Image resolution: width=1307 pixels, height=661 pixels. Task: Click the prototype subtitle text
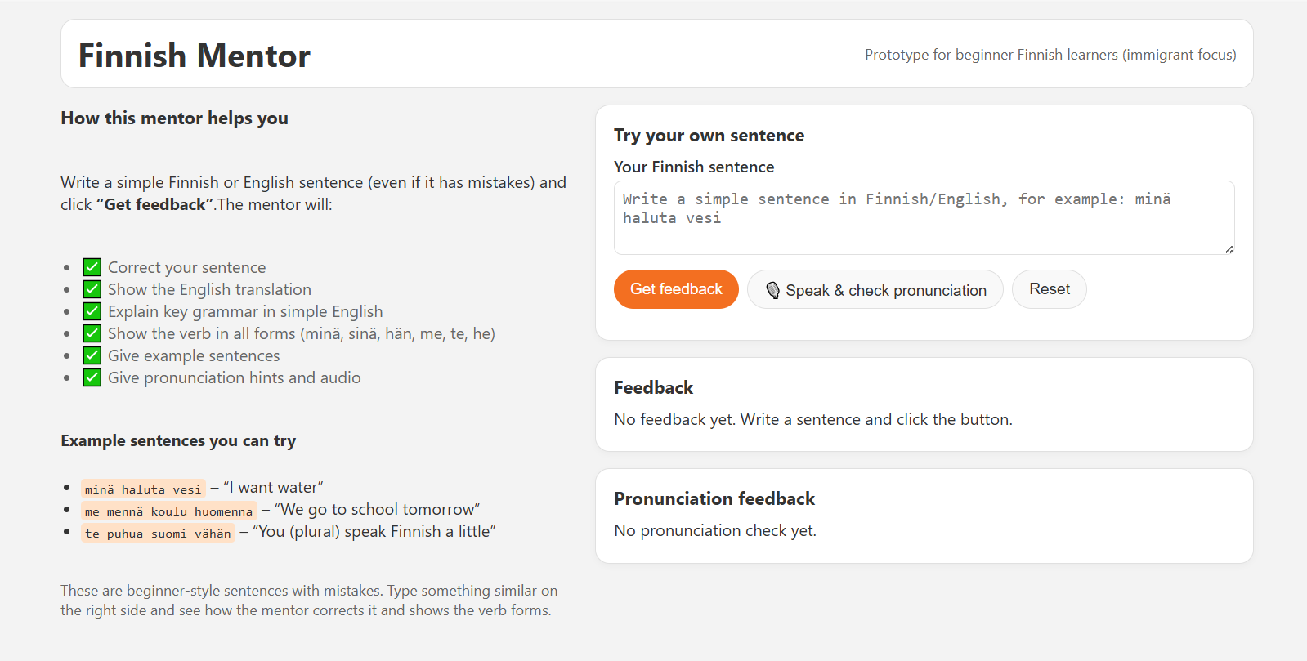[x=1050, y=55]
